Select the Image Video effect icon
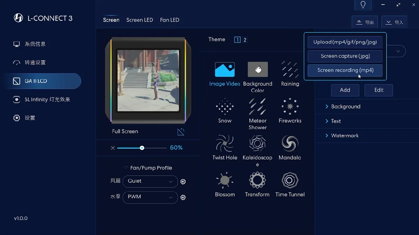The height and width of the screenshot is (235, 419). coord(225,70)
